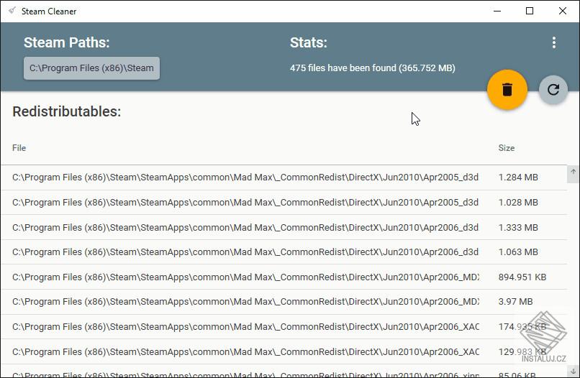Open the three-dot options menu
This screenshot has width=580, height=378.
[x=554, y=42]
